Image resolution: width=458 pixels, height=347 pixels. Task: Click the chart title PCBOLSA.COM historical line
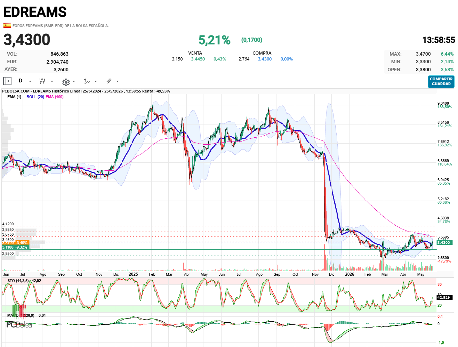click(86, 91)
